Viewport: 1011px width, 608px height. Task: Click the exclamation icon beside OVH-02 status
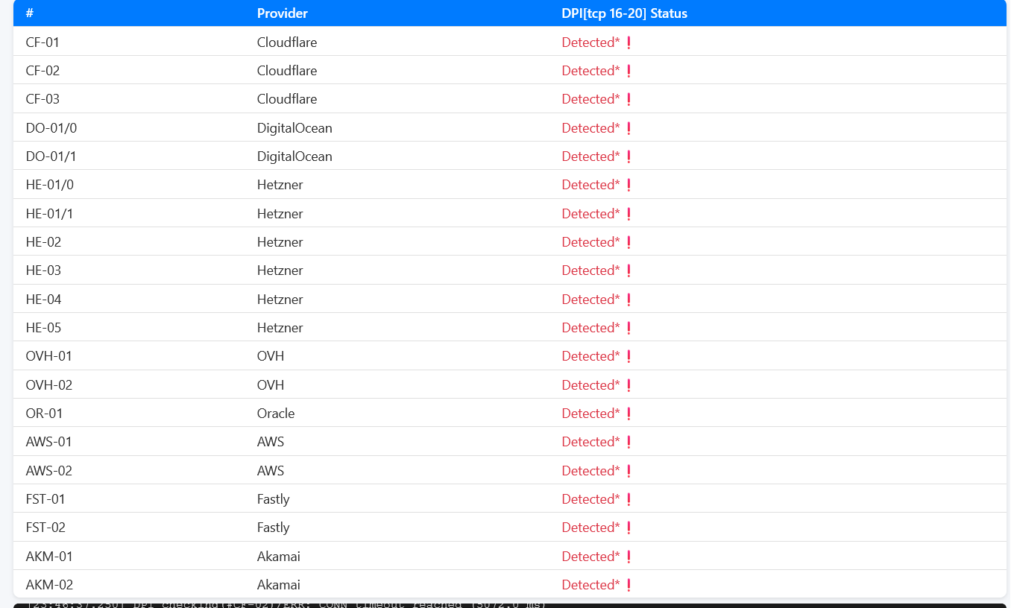[x=629, y=385]
